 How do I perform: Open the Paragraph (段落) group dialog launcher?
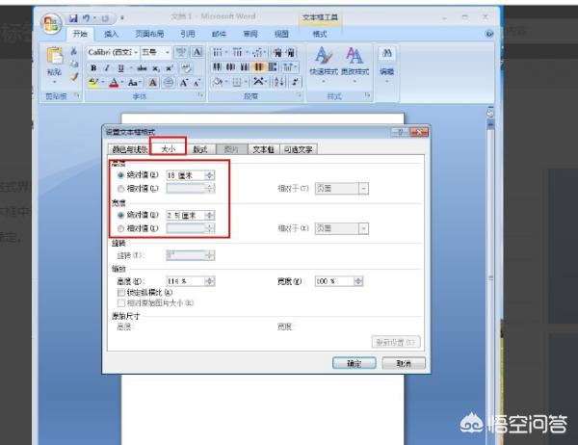coord(299,95)
